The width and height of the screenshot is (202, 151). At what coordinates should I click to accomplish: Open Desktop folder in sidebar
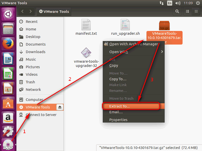pos(40,37)
